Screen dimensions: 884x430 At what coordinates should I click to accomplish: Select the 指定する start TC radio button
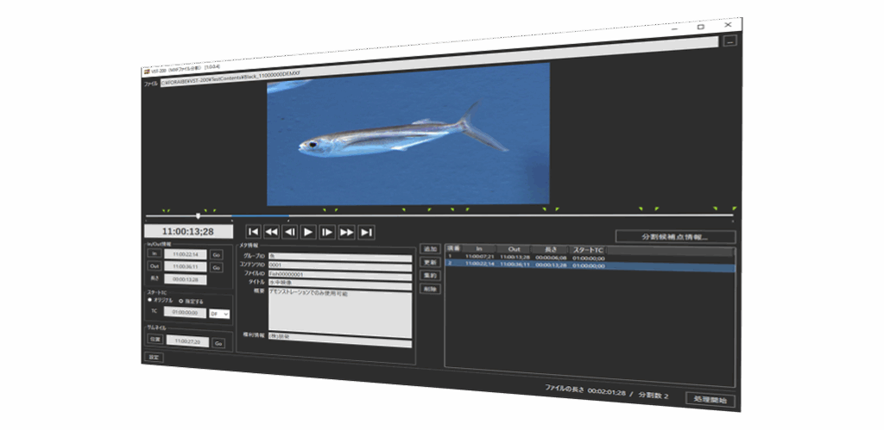[x=180, y=300]
